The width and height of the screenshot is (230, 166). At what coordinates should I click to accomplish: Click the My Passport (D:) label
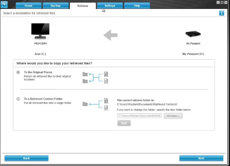point(193,54)
